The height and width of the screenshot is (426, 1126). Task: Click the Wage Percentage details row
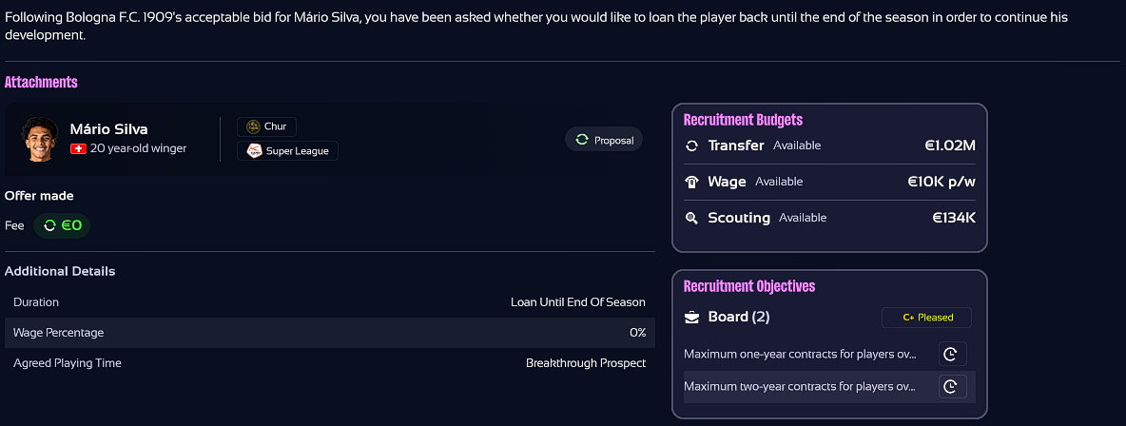pos(328,333)
